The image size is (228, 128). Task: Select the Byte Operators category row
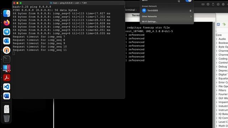point(223,47)
